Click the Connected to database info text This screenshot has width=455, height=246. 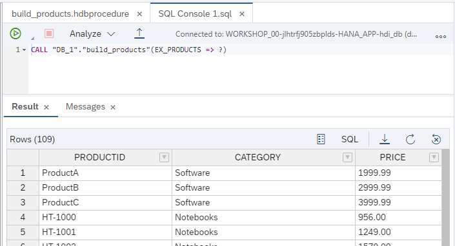296,34
